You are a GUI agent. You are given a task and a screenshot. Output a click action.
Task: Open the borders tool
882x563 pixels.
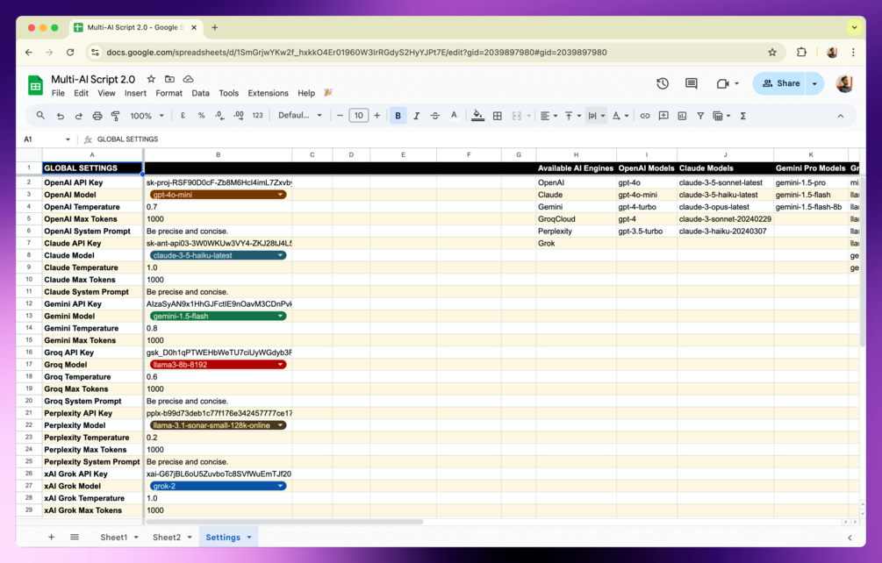(x=498, y=116)
